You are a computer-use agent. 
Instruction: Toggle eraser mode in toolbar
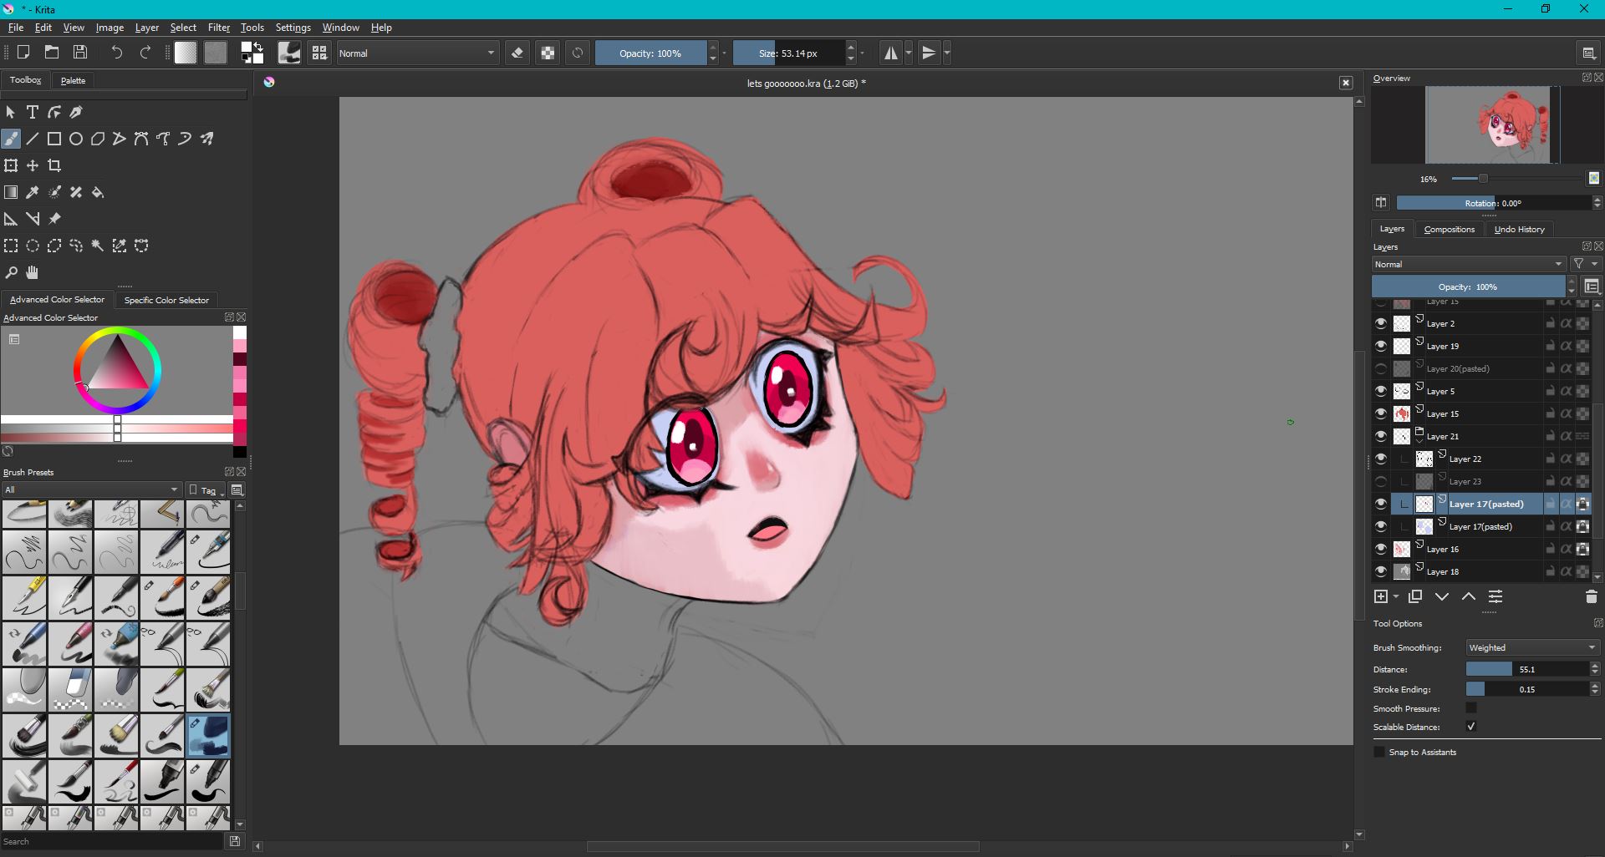(517, 53)
